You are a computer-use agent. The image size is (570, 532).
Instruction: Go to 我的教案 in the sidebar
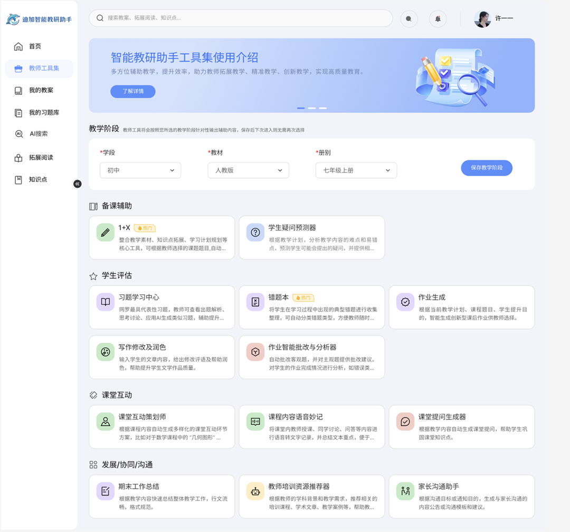41,90
